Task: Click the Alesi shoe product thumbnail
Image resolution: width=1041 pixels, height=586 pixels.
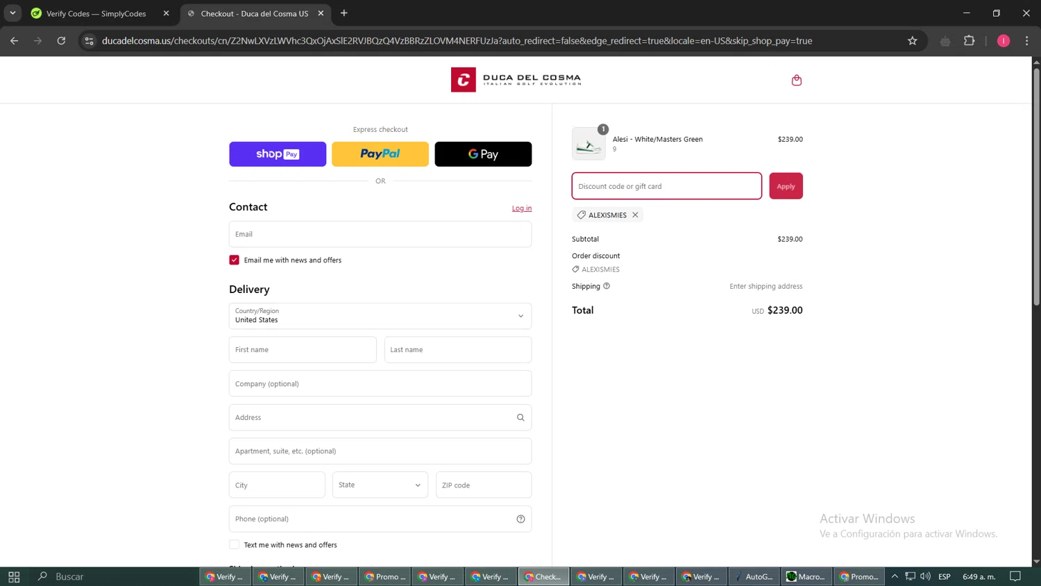Action: coord(589,144)
